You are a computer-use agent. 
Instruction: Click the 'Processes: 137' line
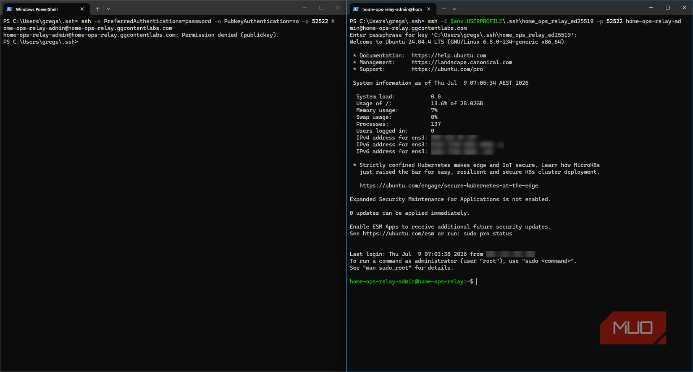coord(398,124)
